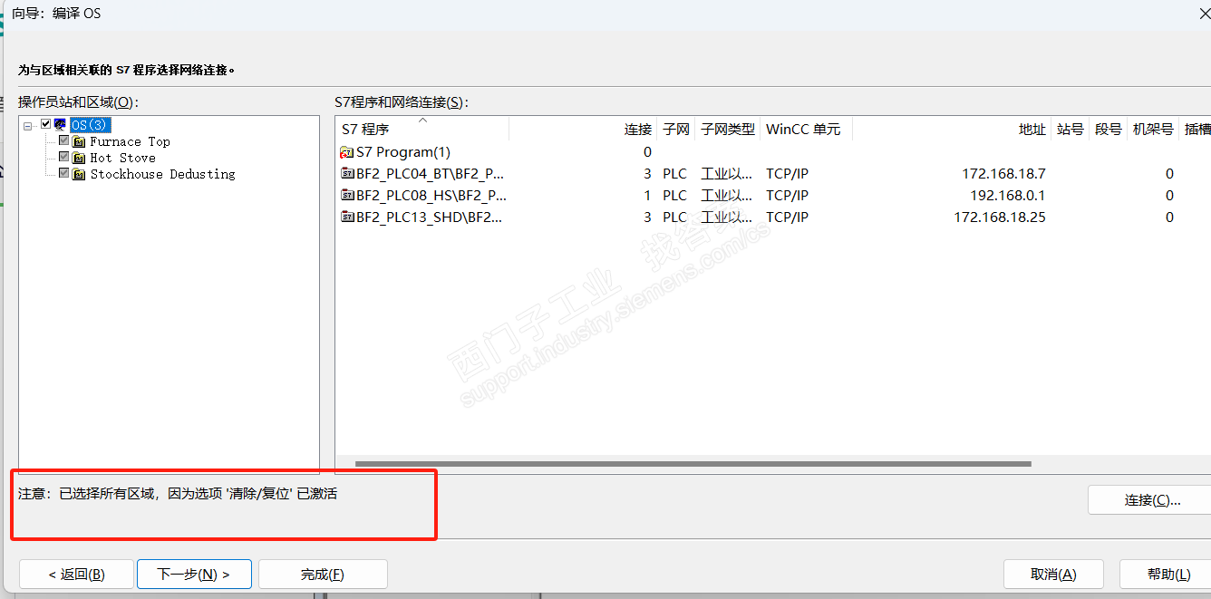Viewport: 1211px width, 599px height.
Task: Click the WinCC 单元 column header
Action: tap(806, 129)
